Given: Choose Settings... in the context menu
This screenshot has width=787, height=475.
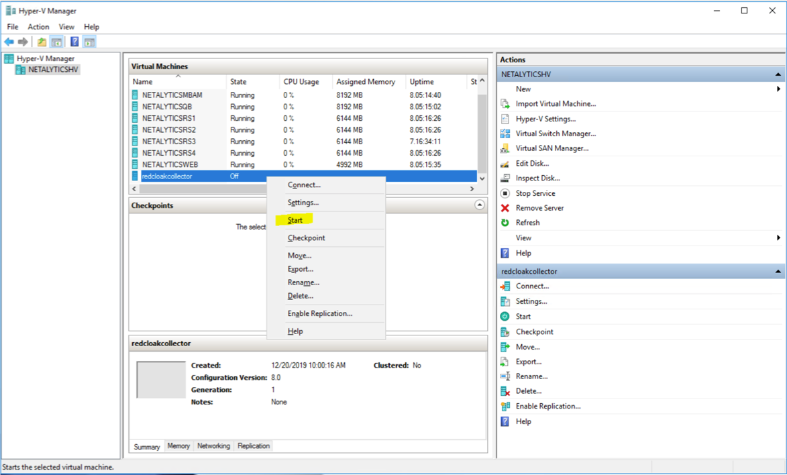Looking at the screenshot, I should click(x=326, y=203).
